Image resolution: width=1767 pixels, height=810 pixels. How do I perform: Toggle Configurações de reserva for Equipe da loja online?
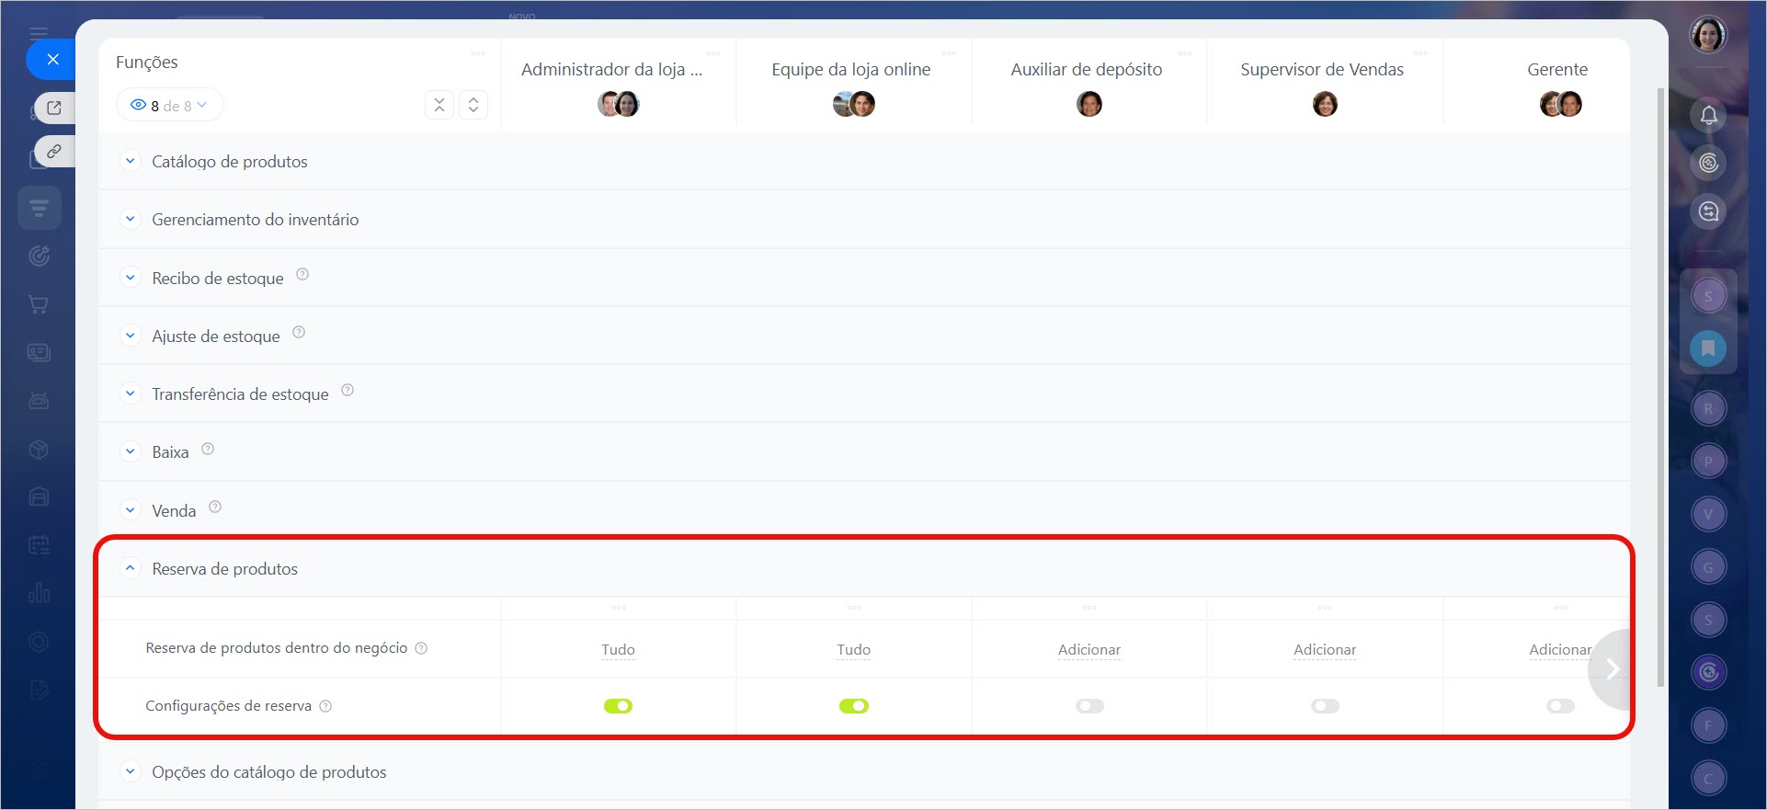tap(853, 706)
